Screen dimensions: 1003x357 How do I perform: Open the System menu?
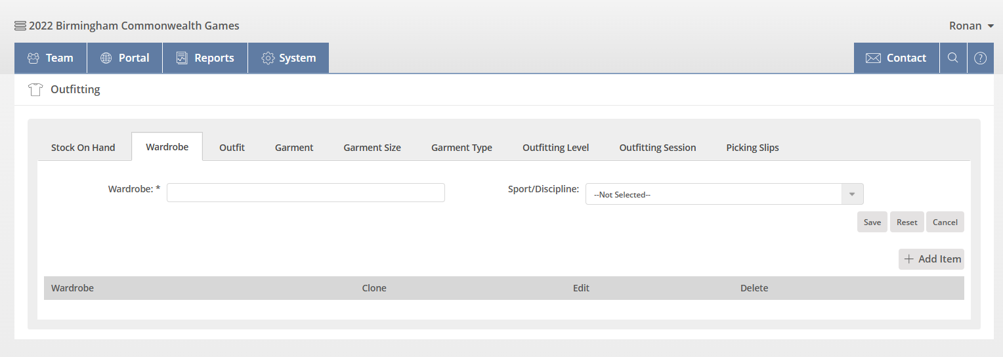(288, 58)
